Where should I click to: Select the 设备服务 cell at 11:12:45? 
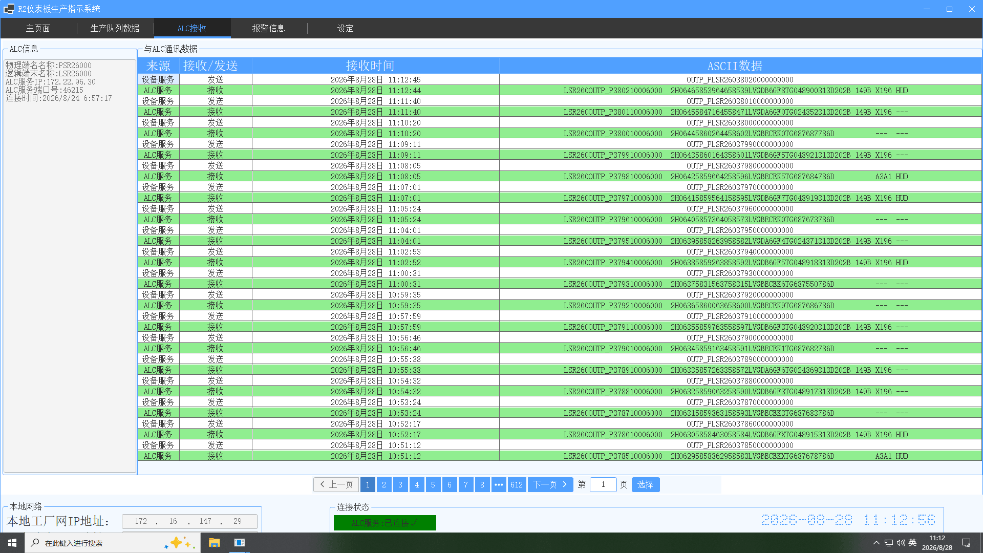click(158, 79)
